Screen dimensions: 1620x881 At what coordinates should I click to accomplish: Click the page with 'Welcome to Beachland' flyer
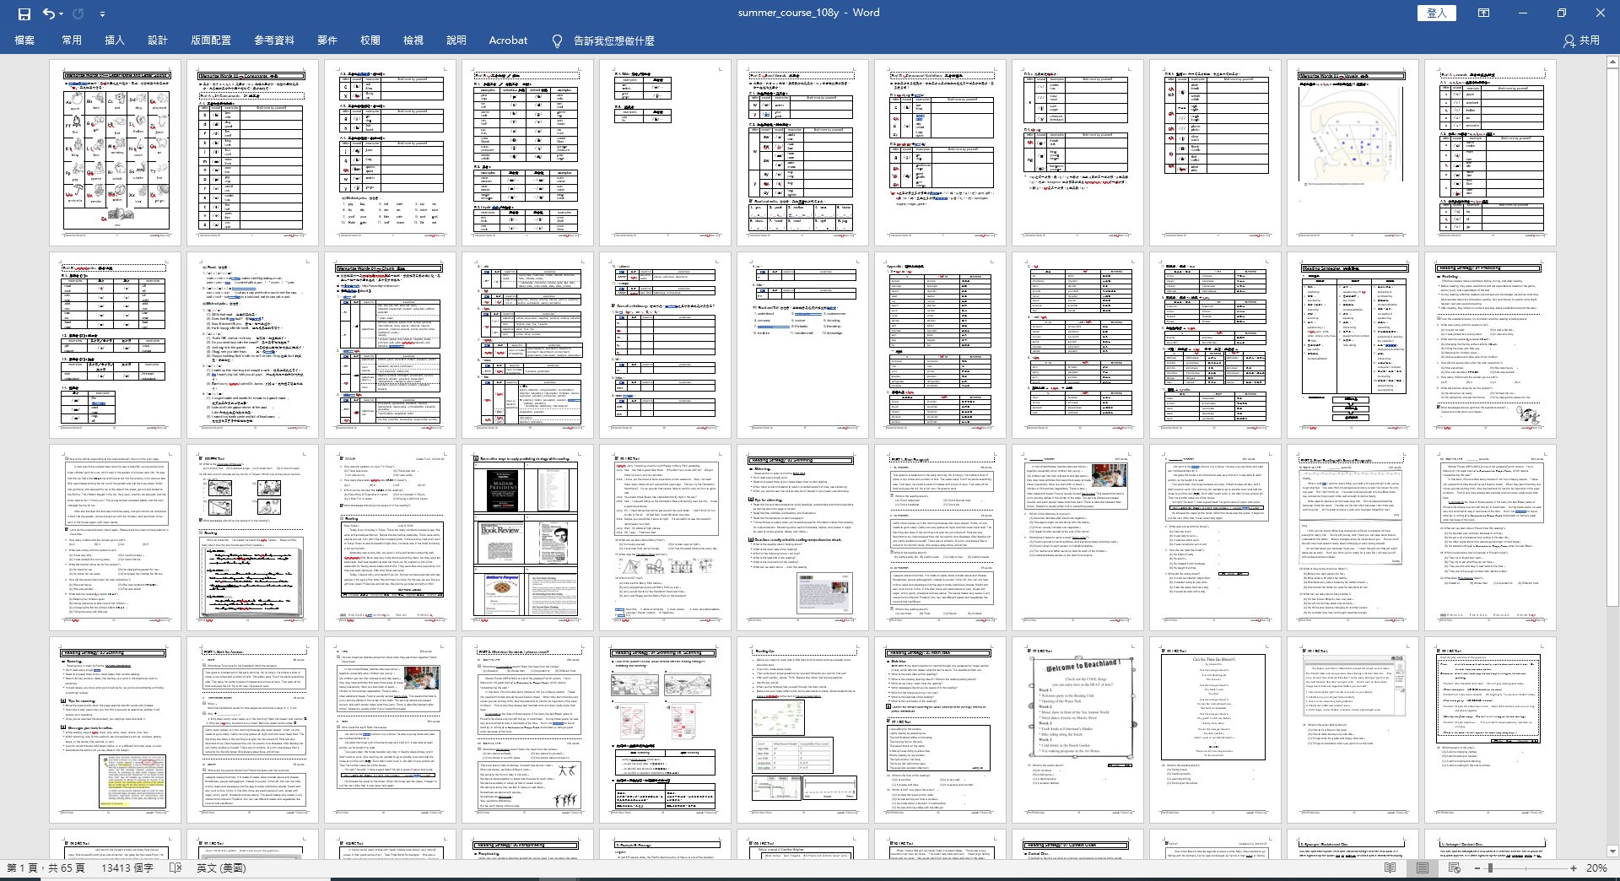[x=1077, y=730]
